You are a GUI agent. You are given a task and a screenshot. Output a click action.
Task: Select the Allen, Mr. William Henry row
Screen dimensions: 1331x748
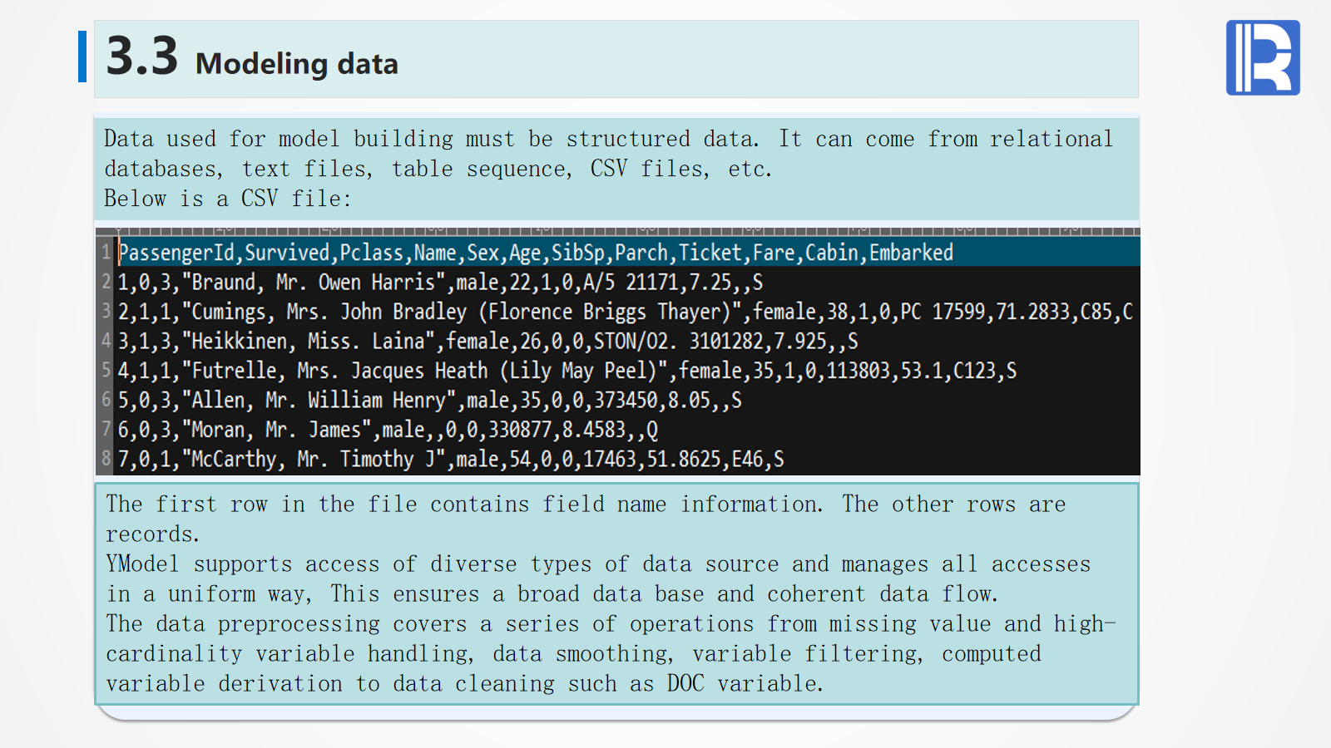[429, 401]
